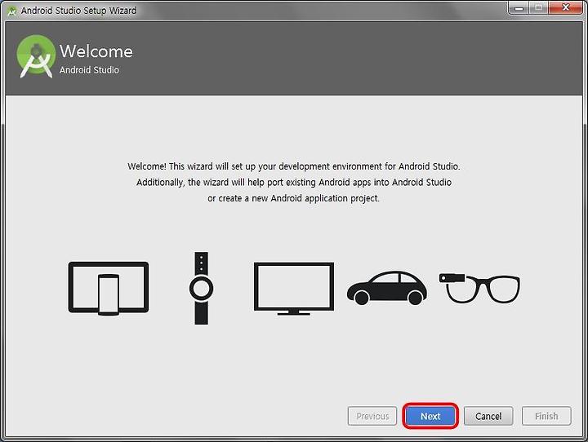Click the TV screen icon

[x=294, y=289]
